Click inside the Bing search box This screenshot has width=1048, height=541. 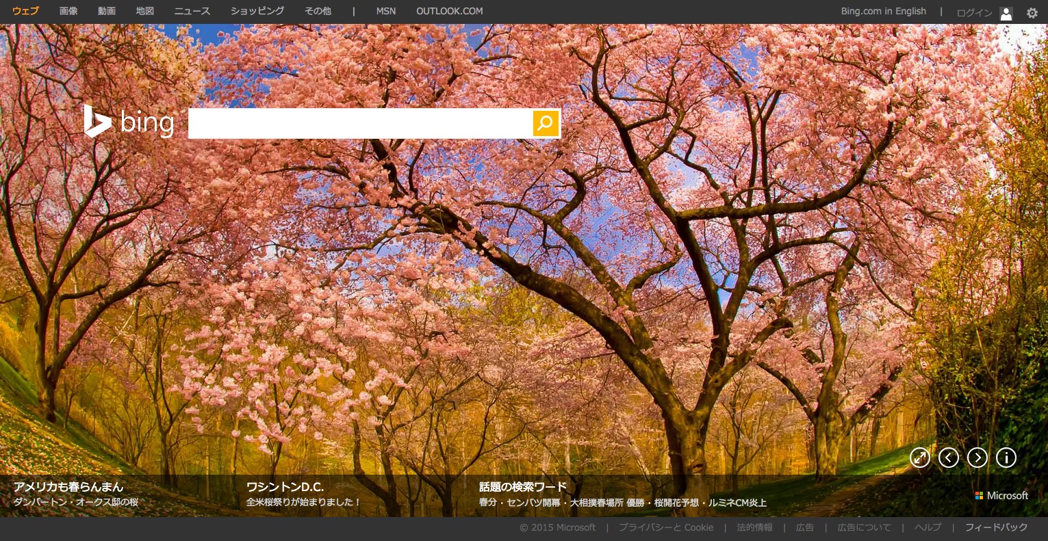[x=360, y=123]
